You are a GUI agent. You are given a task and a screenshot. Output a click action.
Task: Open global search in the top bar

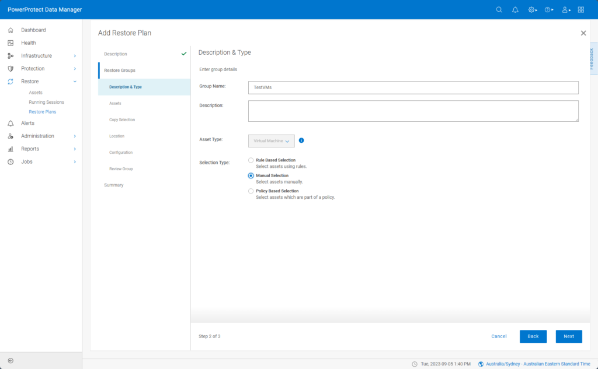click(499, 9)
